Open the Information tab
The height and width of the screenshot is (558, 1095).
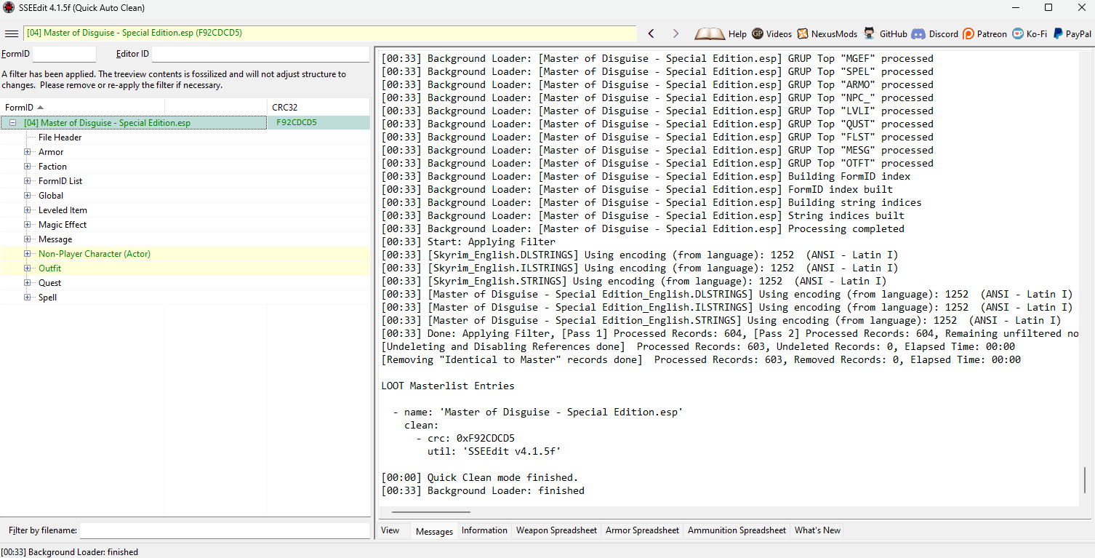click(x=484, y=530)
